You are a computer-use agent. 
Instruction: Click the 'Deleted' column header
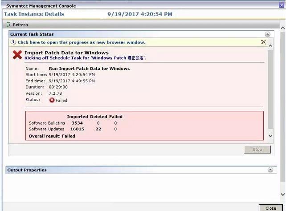click(98, 117)
